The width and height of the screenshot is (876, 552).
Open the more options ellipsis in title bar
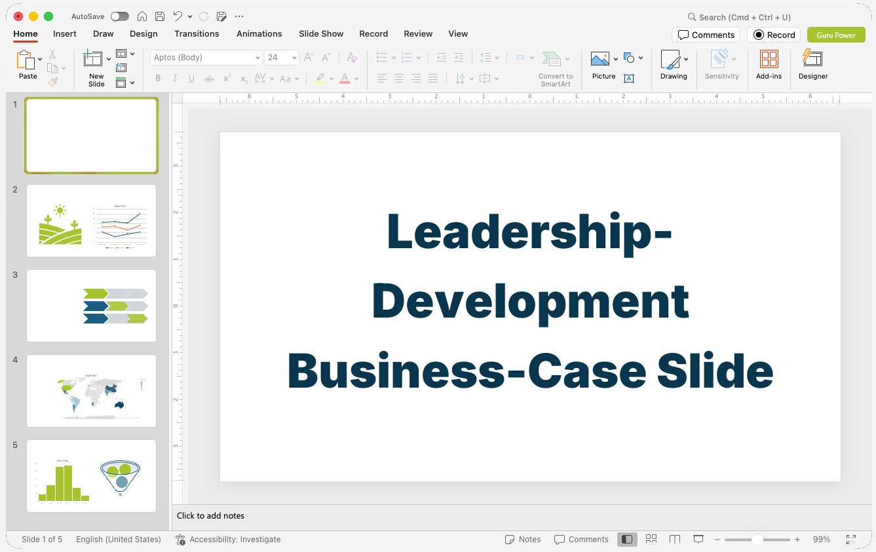pyautogui.click(x=239, y=16)
